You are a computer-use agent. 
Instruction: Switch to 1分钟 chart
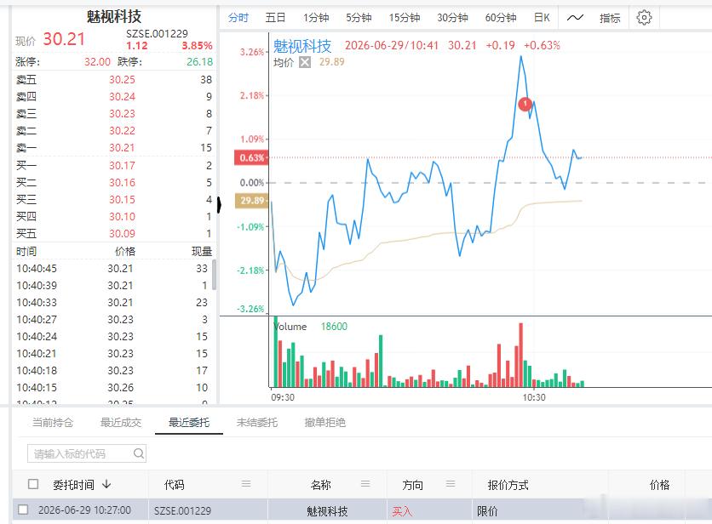point(316,18)
